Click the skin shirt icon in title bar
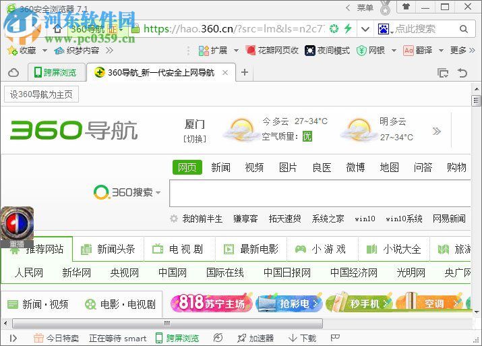 pos(406,7)
